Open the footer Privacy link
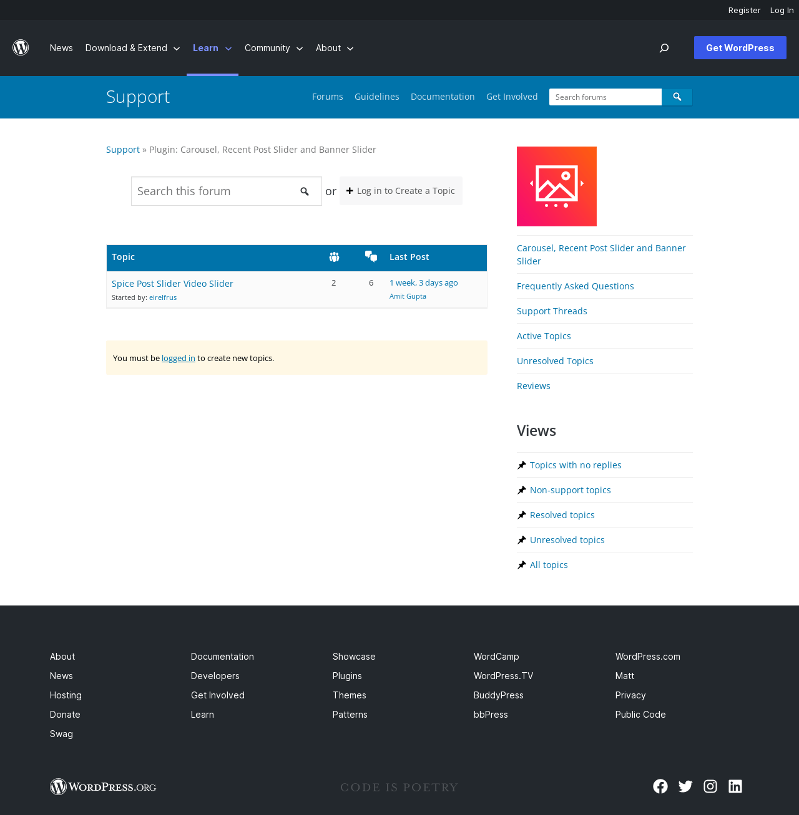This screenshot has width=799, height=815. tap(630, 695)
